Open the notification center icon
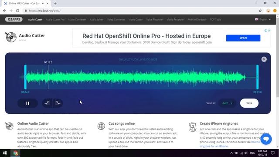The image size is (279, 157). pos(272,153)
